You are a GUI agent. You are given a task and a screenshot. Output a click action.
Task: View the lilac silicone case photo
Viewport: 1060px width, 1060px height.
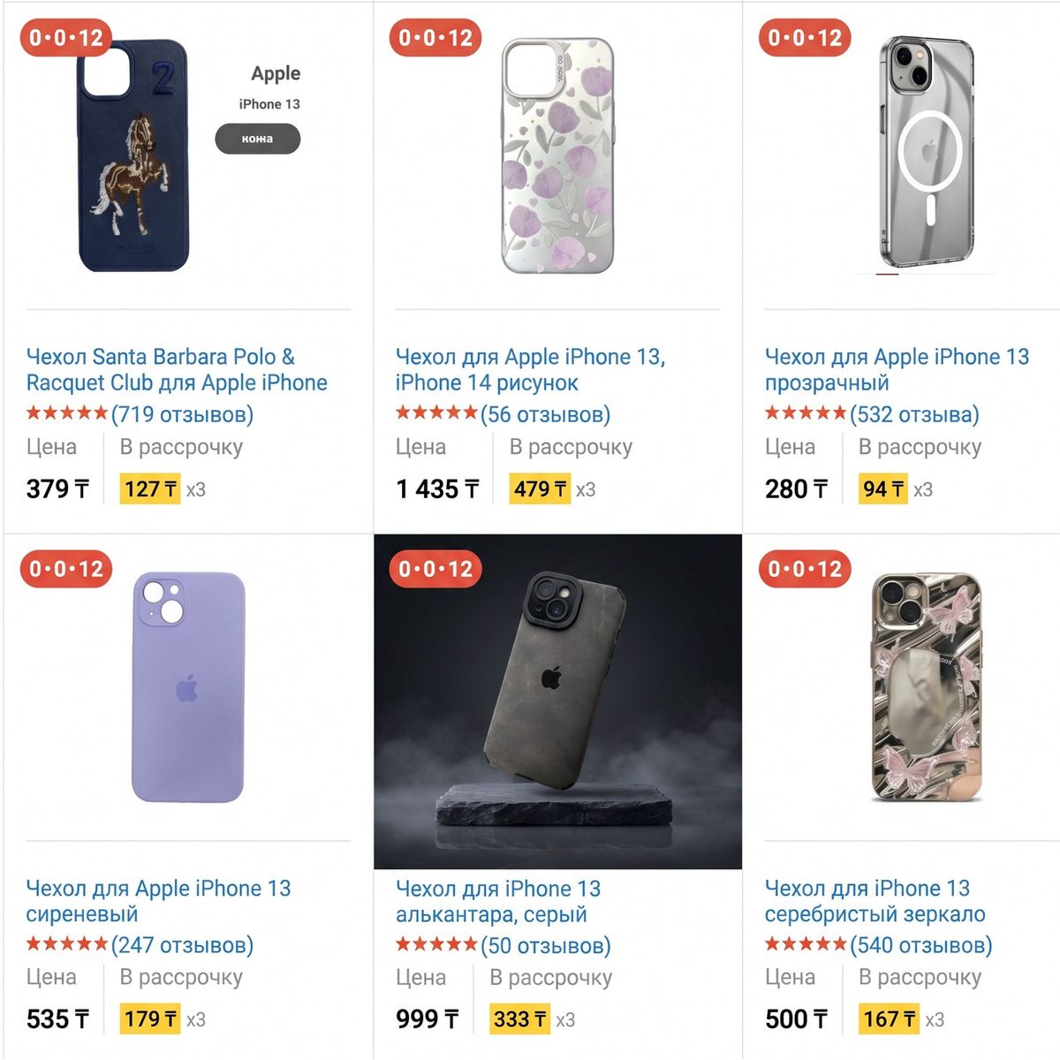tap(188, 687)
